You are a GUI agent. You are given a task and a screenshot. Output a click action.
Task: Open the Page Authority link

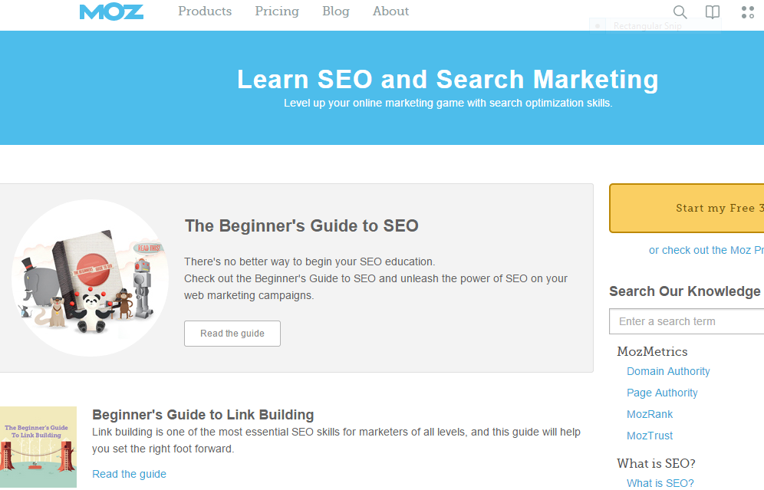point(662,393)
